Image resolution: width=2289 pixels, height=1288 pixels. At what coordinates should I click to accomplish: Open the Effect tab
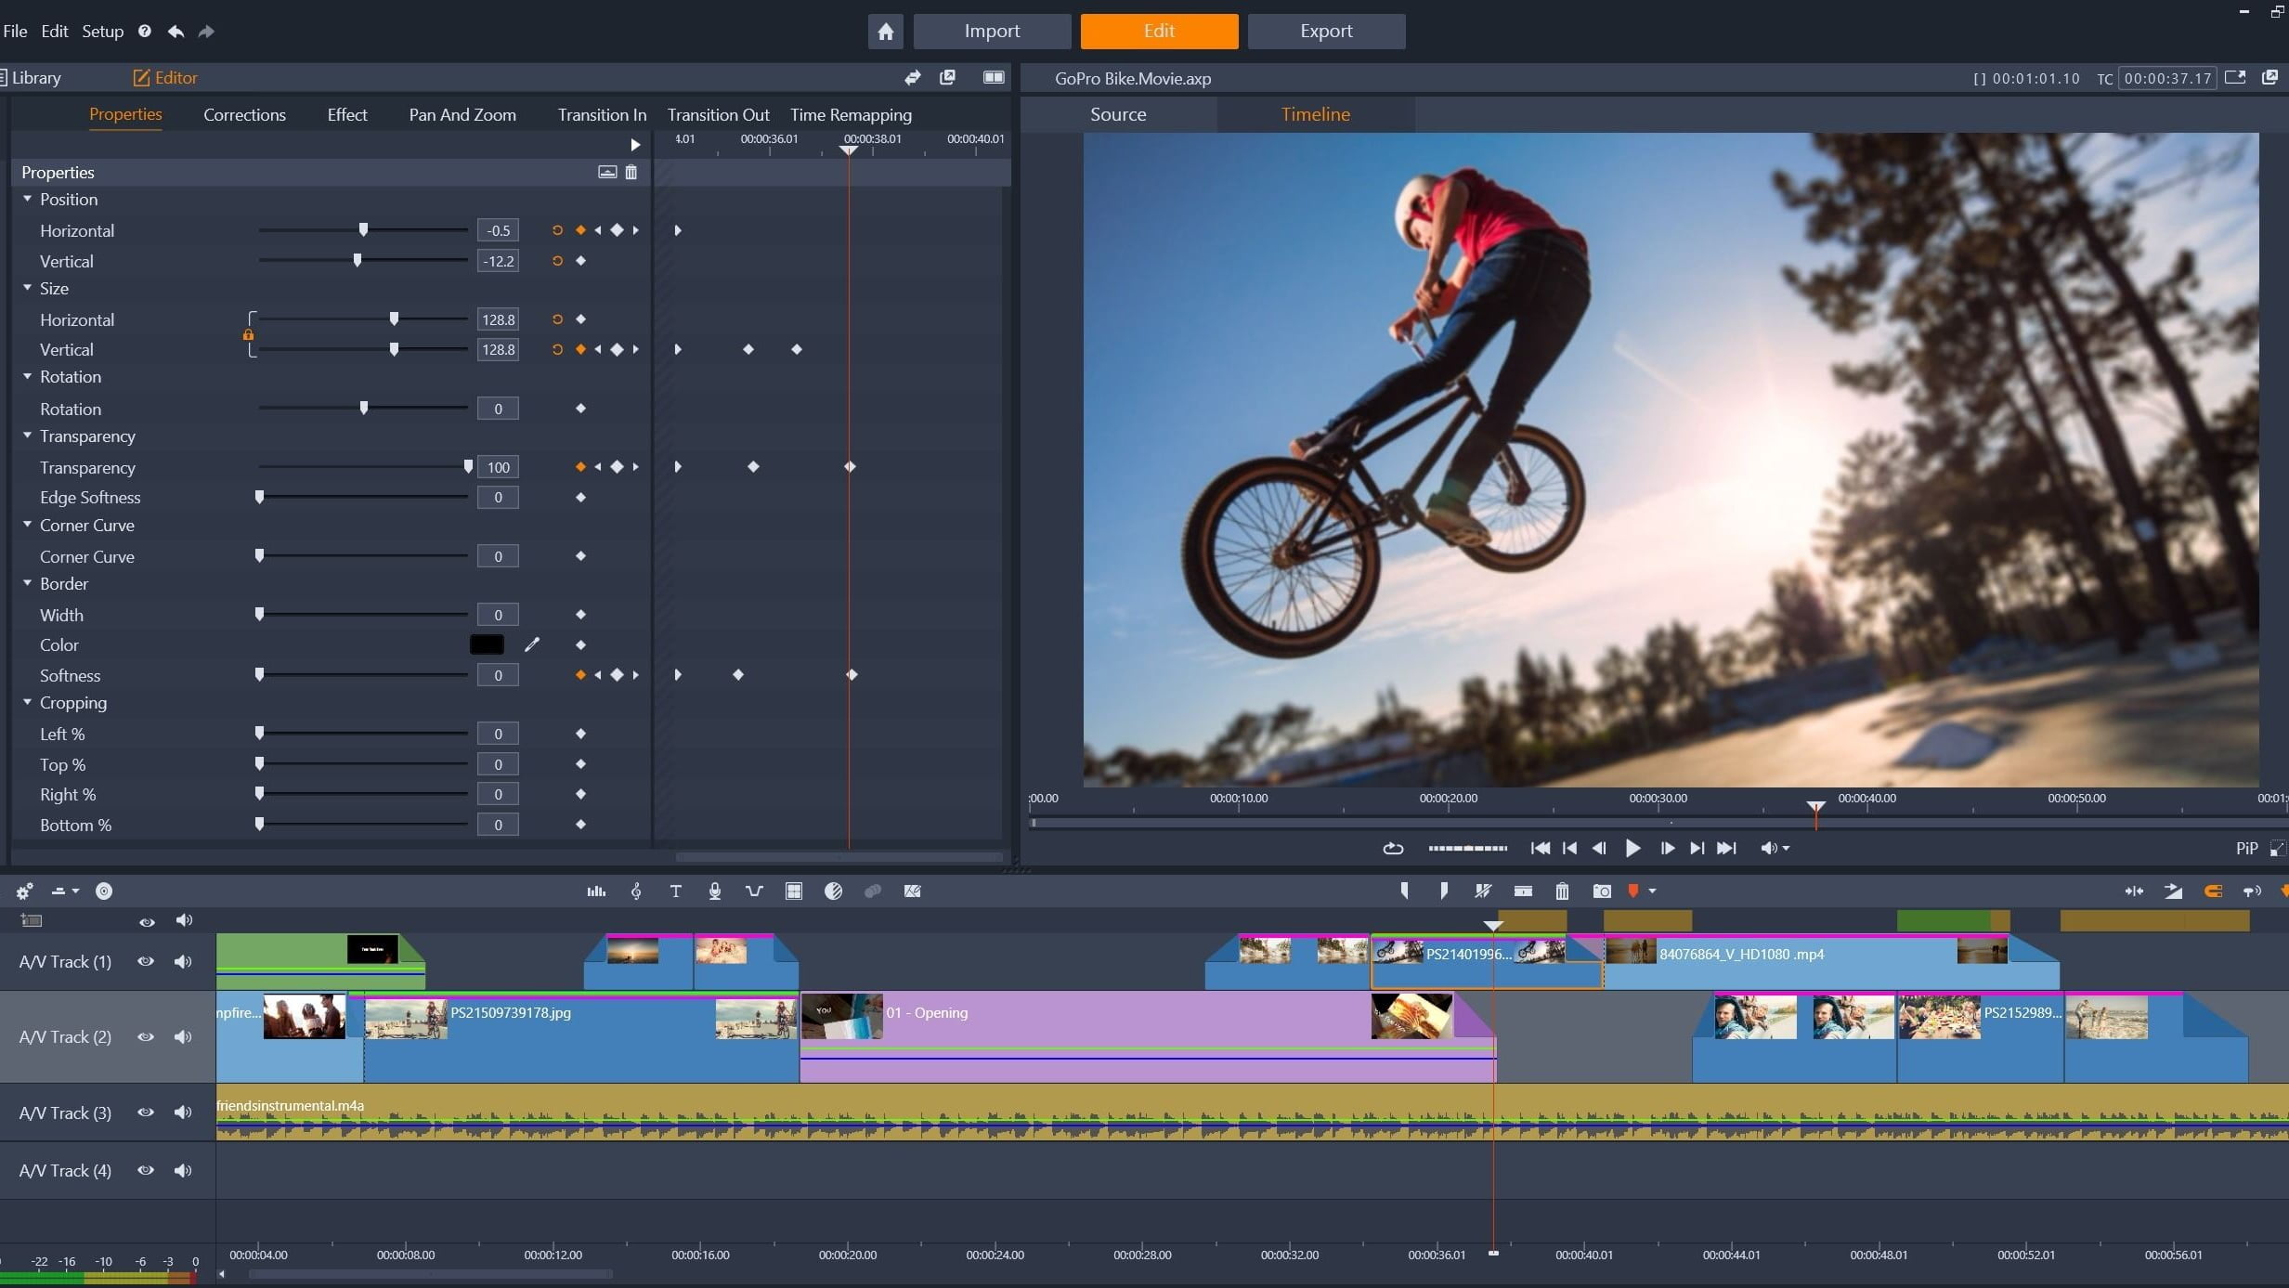point(345,113)
